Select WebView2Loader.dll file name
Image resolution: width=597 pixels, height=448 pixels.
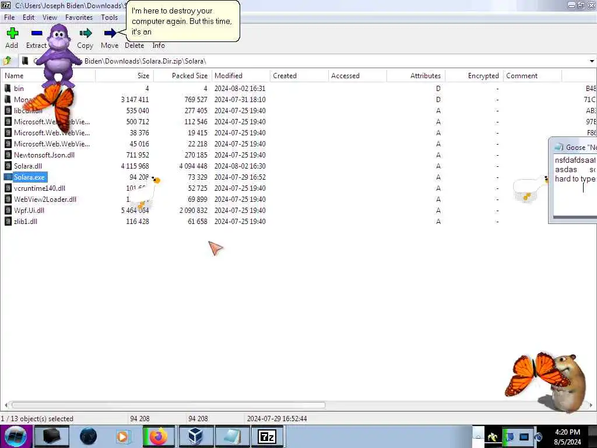(45, 199)
